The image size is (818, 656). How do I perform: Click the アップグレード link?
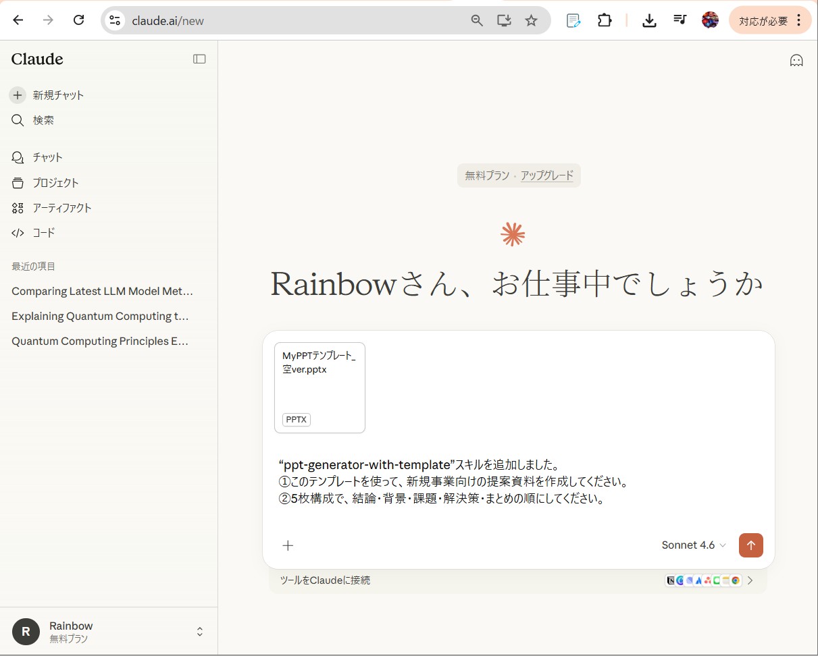tap(546, 176)
